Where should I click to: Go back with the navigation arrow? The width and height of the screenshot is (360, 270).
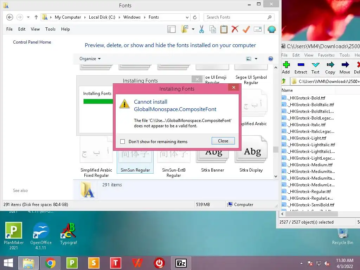pyautogui.click(x=9, y=17)
